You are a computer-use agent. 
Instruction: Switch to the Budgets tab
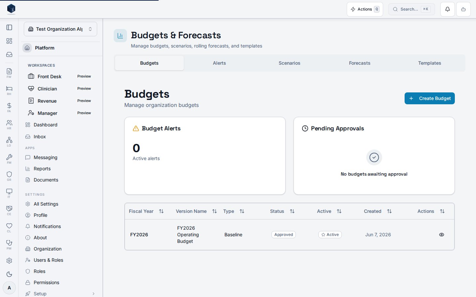149,63
